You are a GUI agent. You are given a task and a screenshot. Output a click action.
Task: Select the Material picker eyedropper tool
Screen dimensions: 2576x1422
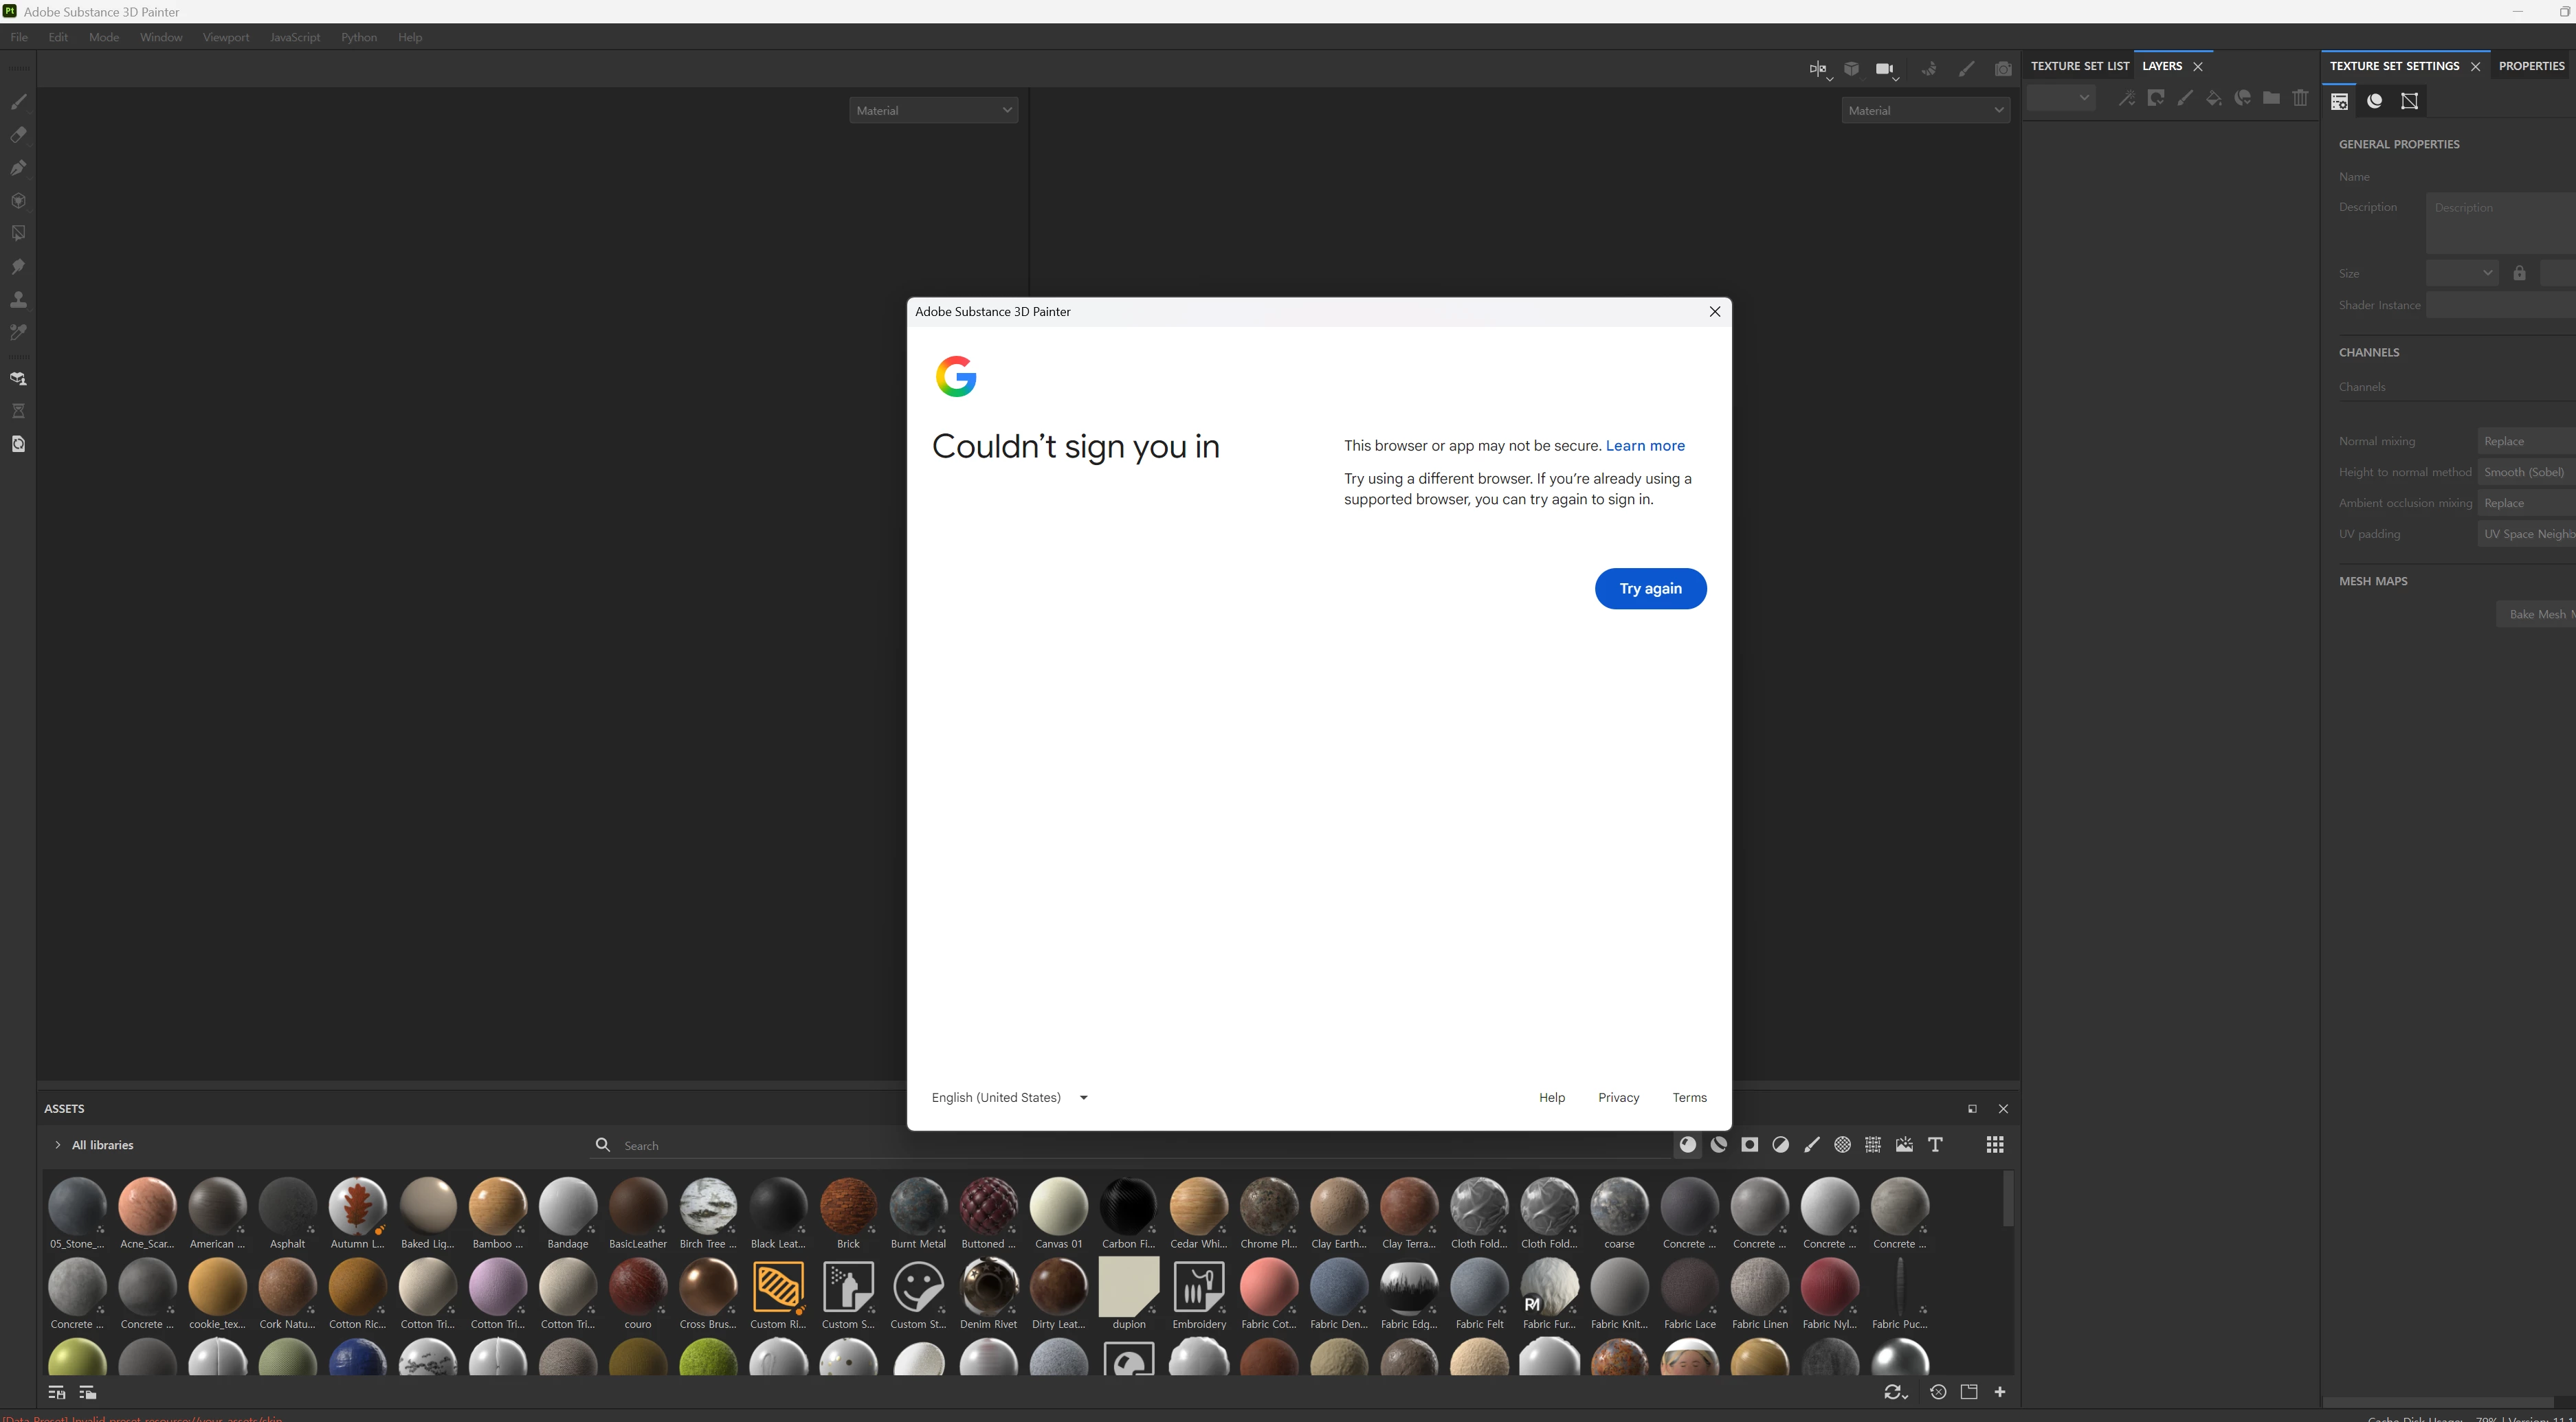pos(18,332)
